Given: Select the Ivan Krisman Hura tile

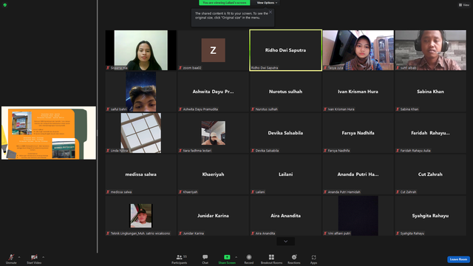Looking at the screenshot, I should coord(358,92).
